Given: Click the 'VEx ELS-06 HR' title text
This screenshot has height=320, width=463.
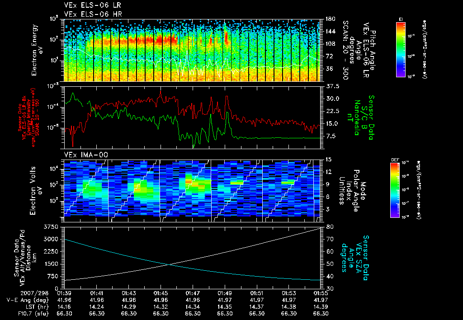Looking at the screenshot, I should point(93,14).
